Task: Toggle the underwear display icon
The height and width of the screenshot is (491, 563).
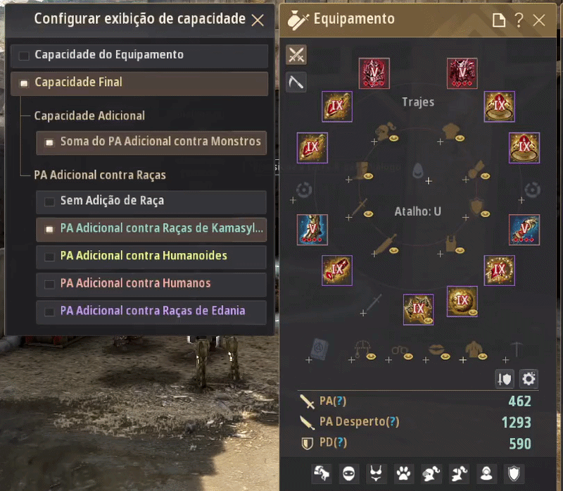Action: coord(376,473)
